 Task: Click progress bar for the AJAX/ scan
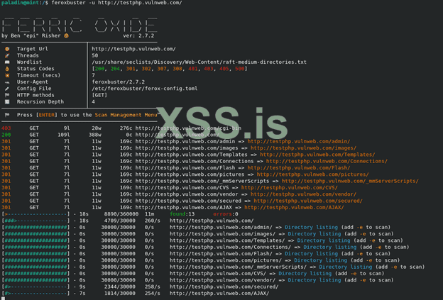pos(35,293)
